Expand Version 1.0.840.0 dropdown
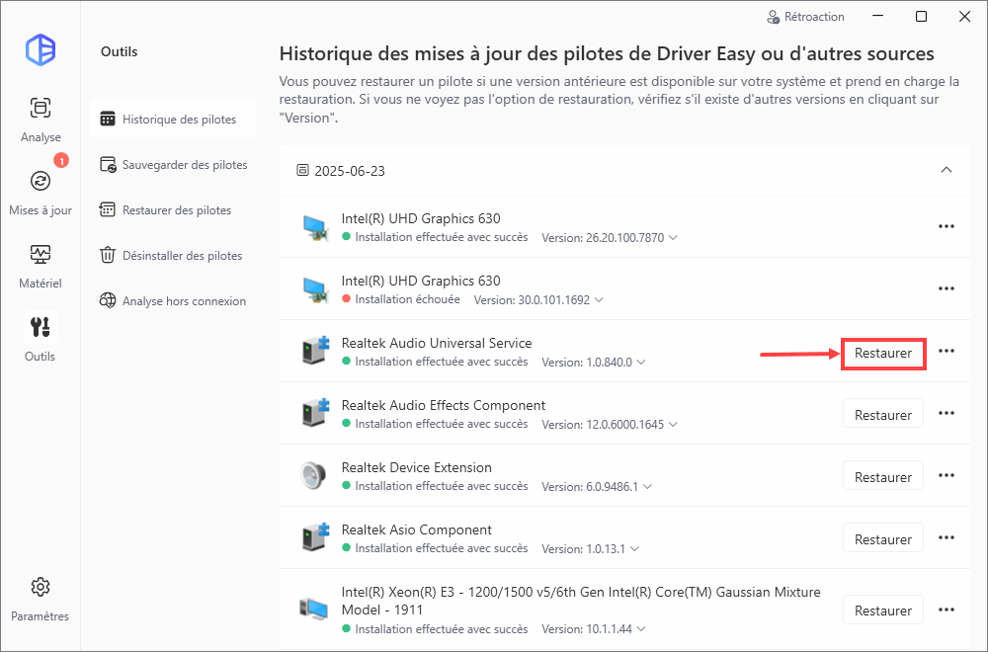 coord(641,363)
